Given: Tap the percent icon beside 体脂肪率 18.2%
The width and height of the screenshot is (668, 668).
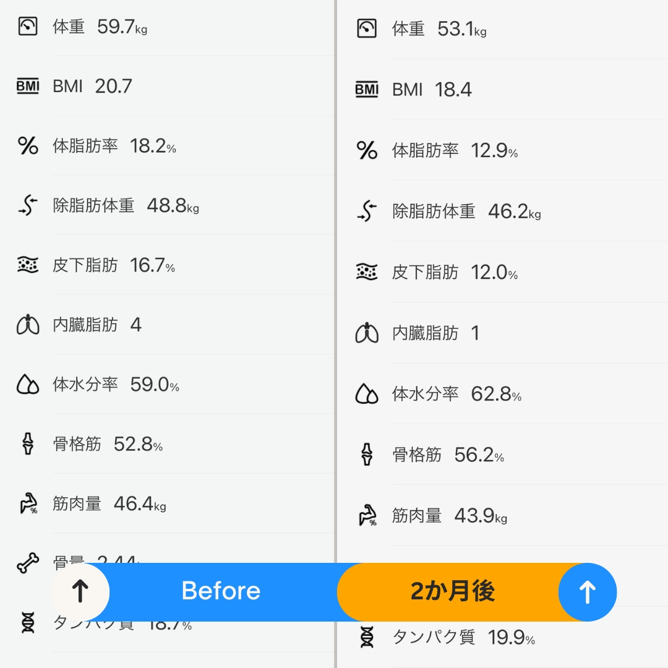Looking at the screenshot, I should coord(28,146).
